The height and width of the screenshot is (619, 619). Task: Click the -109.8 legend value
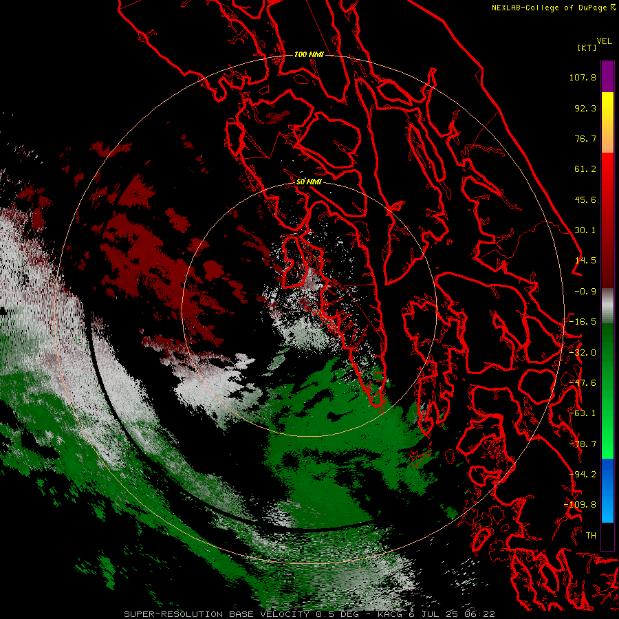click(x=580, y=505)
